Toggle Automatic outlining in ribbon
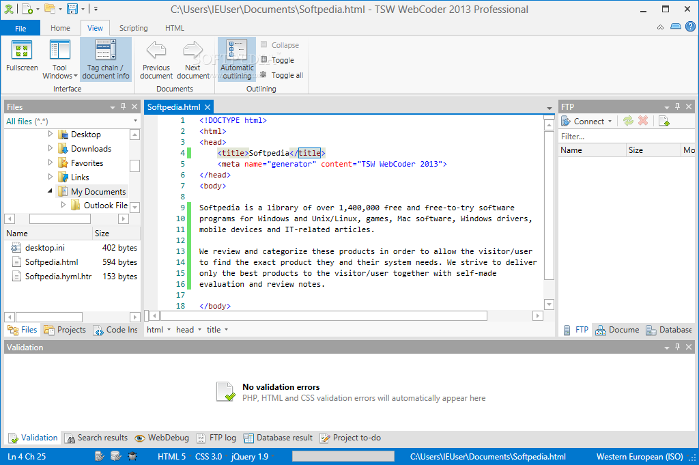This screenshot has width=699, height=465. [x=237, y=59]
